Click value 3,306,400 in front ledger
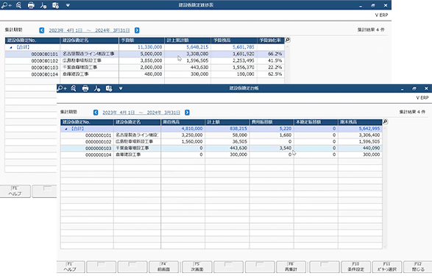The image size is (432, 276). click(369, 135)
